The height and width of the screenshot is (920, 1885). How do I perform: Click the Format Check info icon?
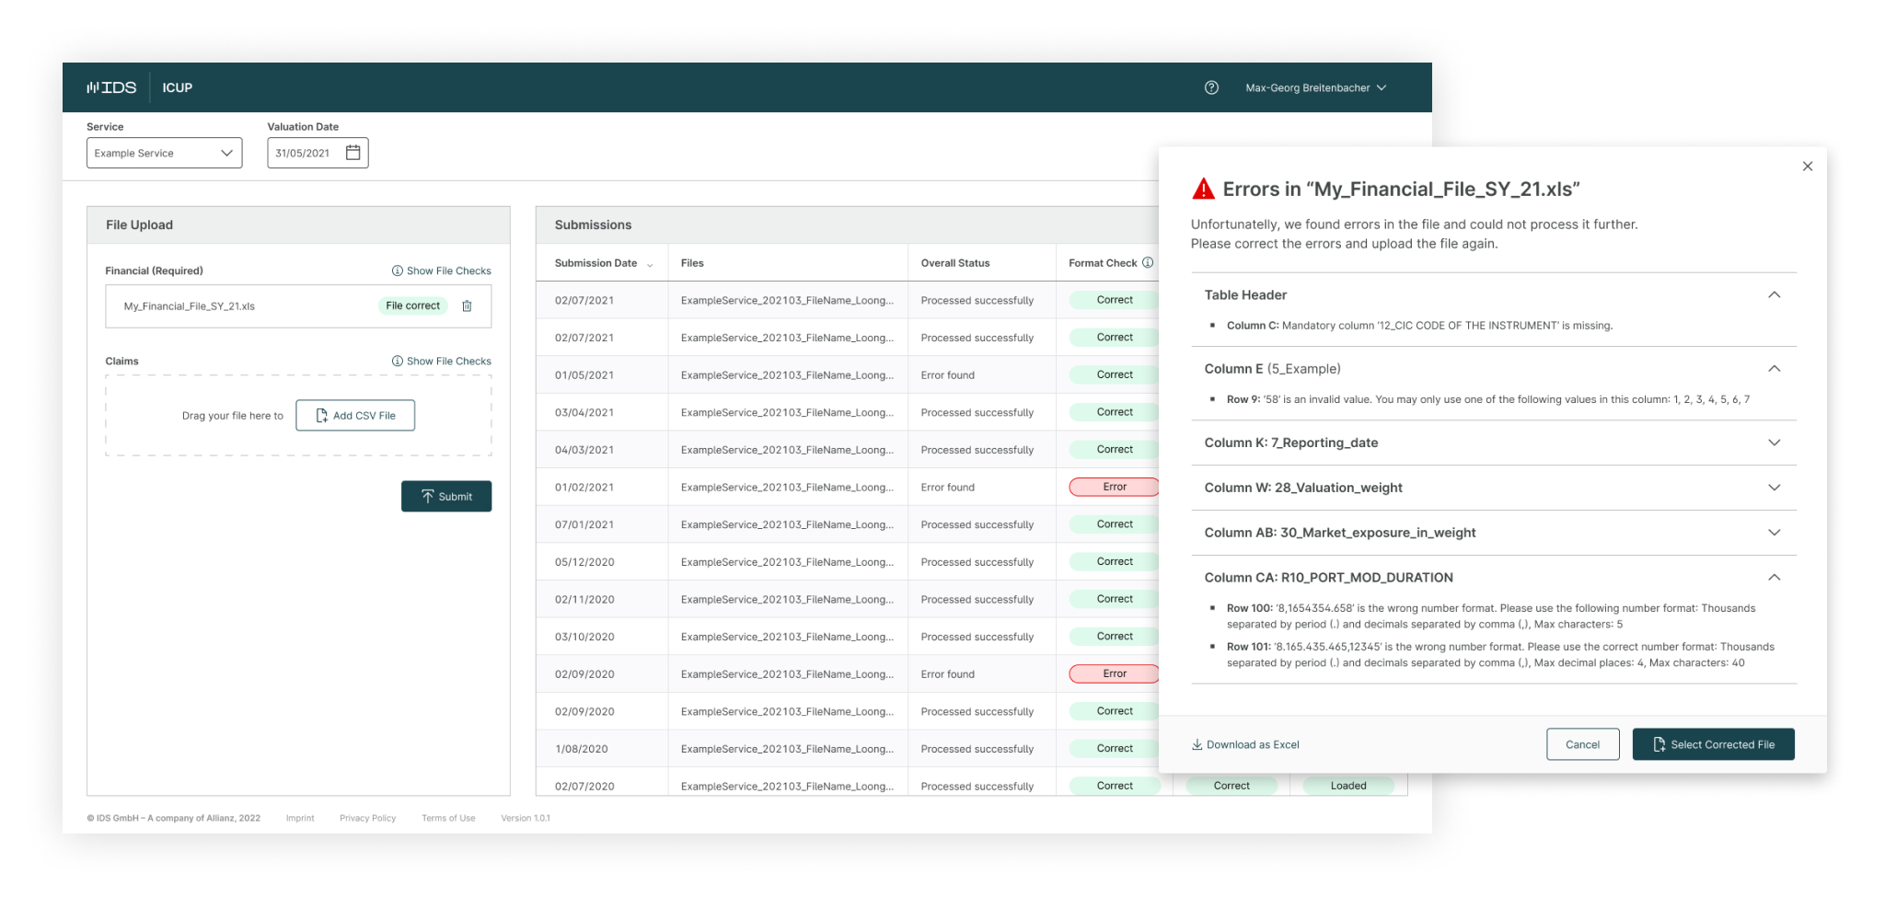click(1148, 262)
